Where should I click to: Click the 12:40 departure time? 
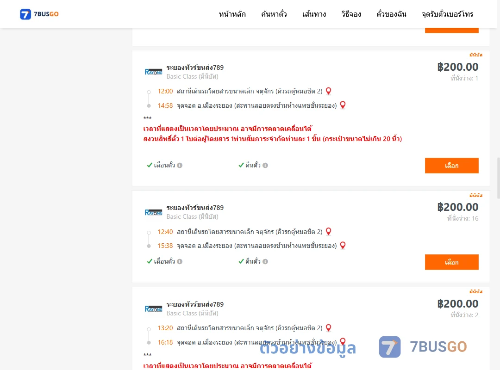point(165,232)
